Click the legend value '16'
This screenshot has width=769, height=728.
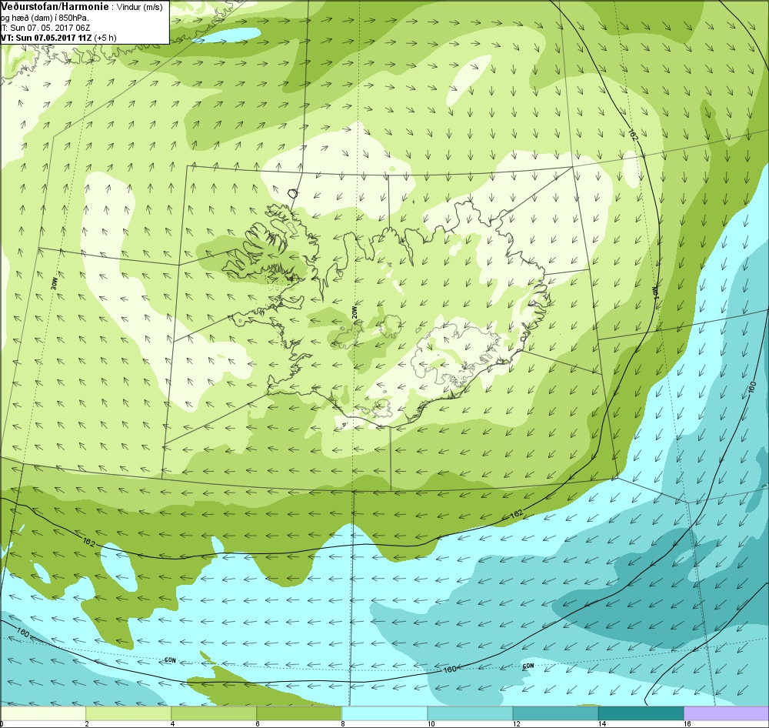(687, 723)
